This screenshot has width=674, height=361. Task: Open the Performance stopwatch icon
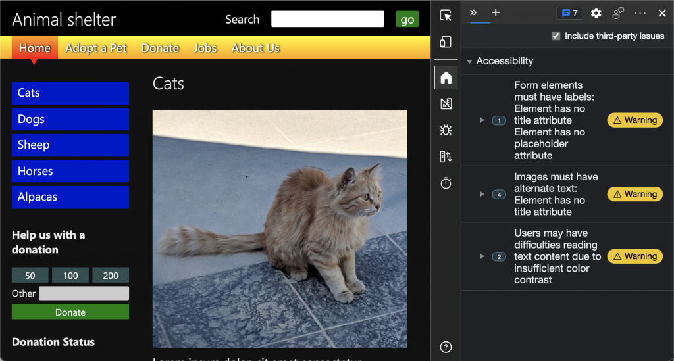[446, 183]
